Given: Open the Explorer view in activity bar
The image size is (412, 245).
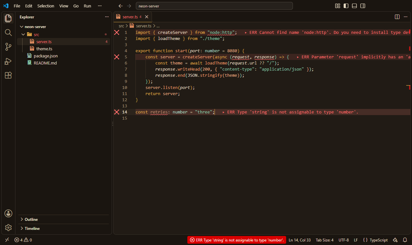Looking at the screenshot, I should tap(8, 18).
